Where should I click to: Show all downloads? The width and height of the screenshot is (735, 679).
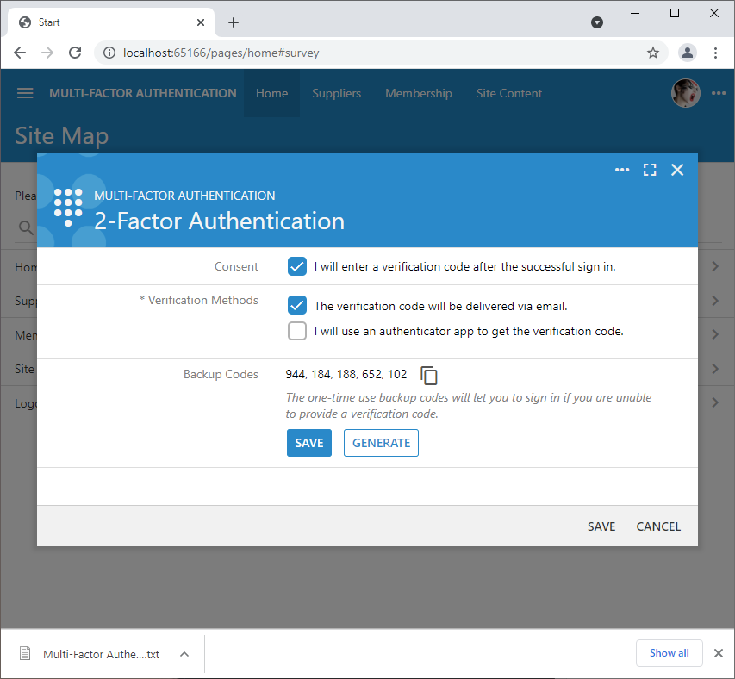tap(669, 653)
